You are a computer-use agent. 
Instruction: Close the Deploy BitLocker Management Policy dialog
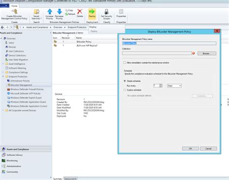217,31
